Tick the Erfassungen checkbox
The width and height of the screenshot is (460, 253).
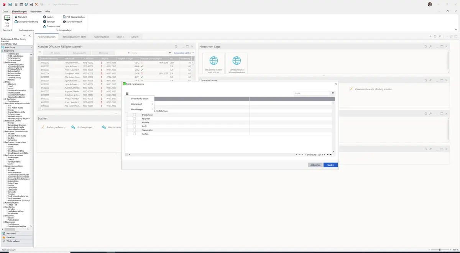(135, 115)
